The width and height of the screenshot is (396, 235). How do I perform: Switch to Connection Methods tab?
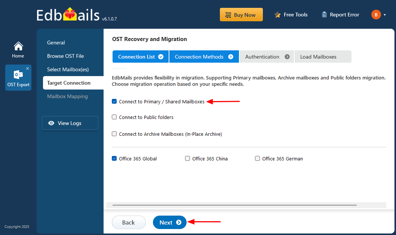(204, 57)
